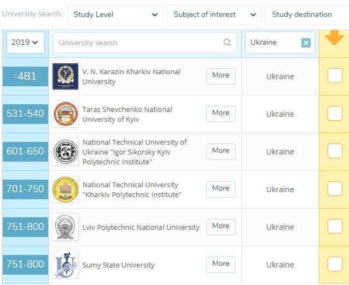Screen dimensions: 349x285
Task: Tick compare checkbox for Taras Shevchenko University
Action: 335,113
